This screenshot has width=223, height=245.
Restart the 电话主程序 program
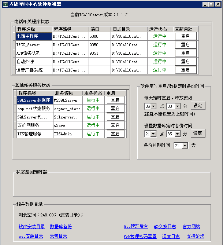[x=186, y=36]
